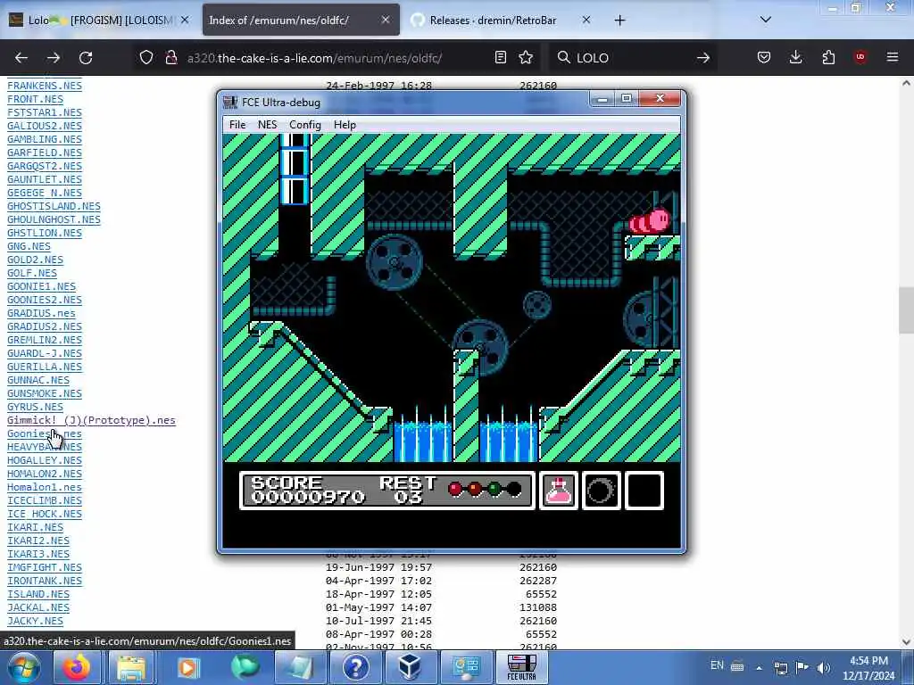Reload the page with the refresh icon

[86, 58]
